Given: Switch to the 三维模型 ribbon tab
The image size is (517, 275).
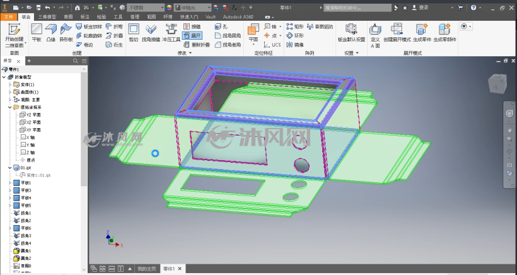Looking at the screenshot, I should pos(47,17).
